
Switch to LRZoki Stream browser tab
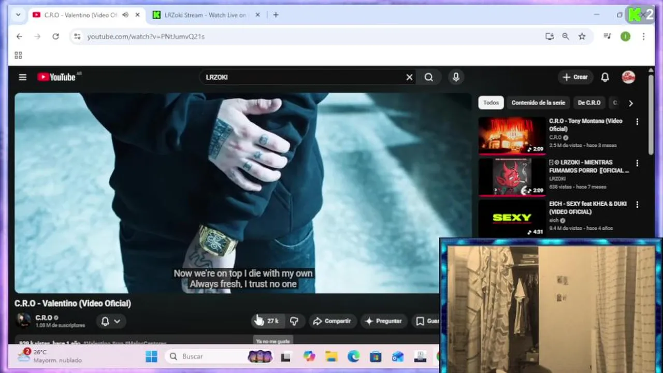[205, 15]
